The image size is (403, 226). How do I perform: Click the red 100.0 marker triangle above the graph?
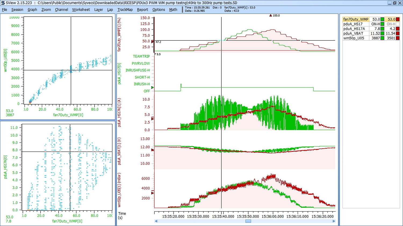click(271, 16)
